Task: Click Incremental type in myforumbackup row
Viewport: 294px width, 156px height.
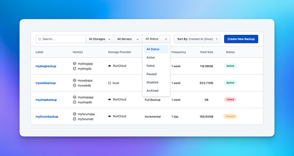Action: point(153,117)
